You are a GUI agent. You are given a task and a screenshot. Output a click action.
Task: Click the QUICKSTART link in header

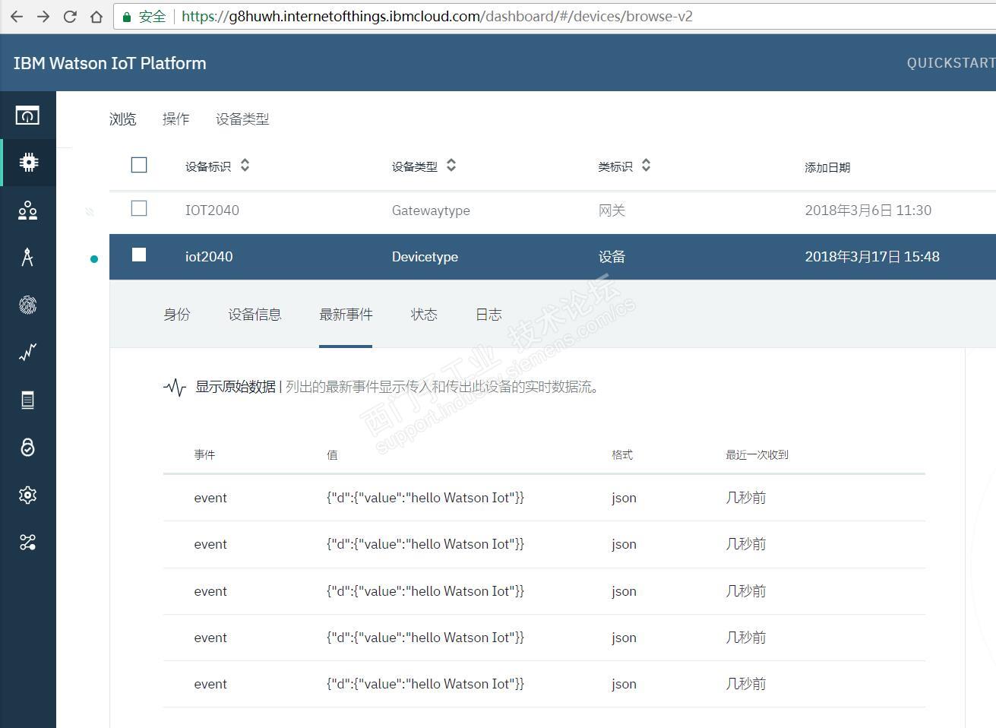pyautogui.click(x=951, y=63)
